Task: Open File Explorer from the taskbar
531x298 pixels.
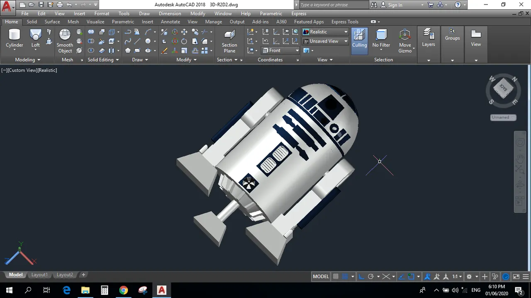Action: point(85,290)
